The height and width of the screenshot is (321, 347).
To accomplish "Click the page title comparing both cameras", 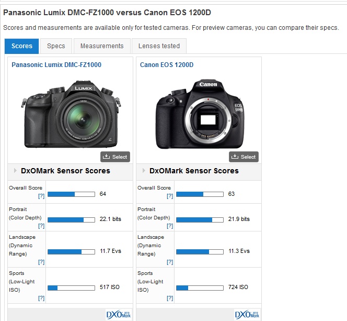I will (x=107, y=13).
